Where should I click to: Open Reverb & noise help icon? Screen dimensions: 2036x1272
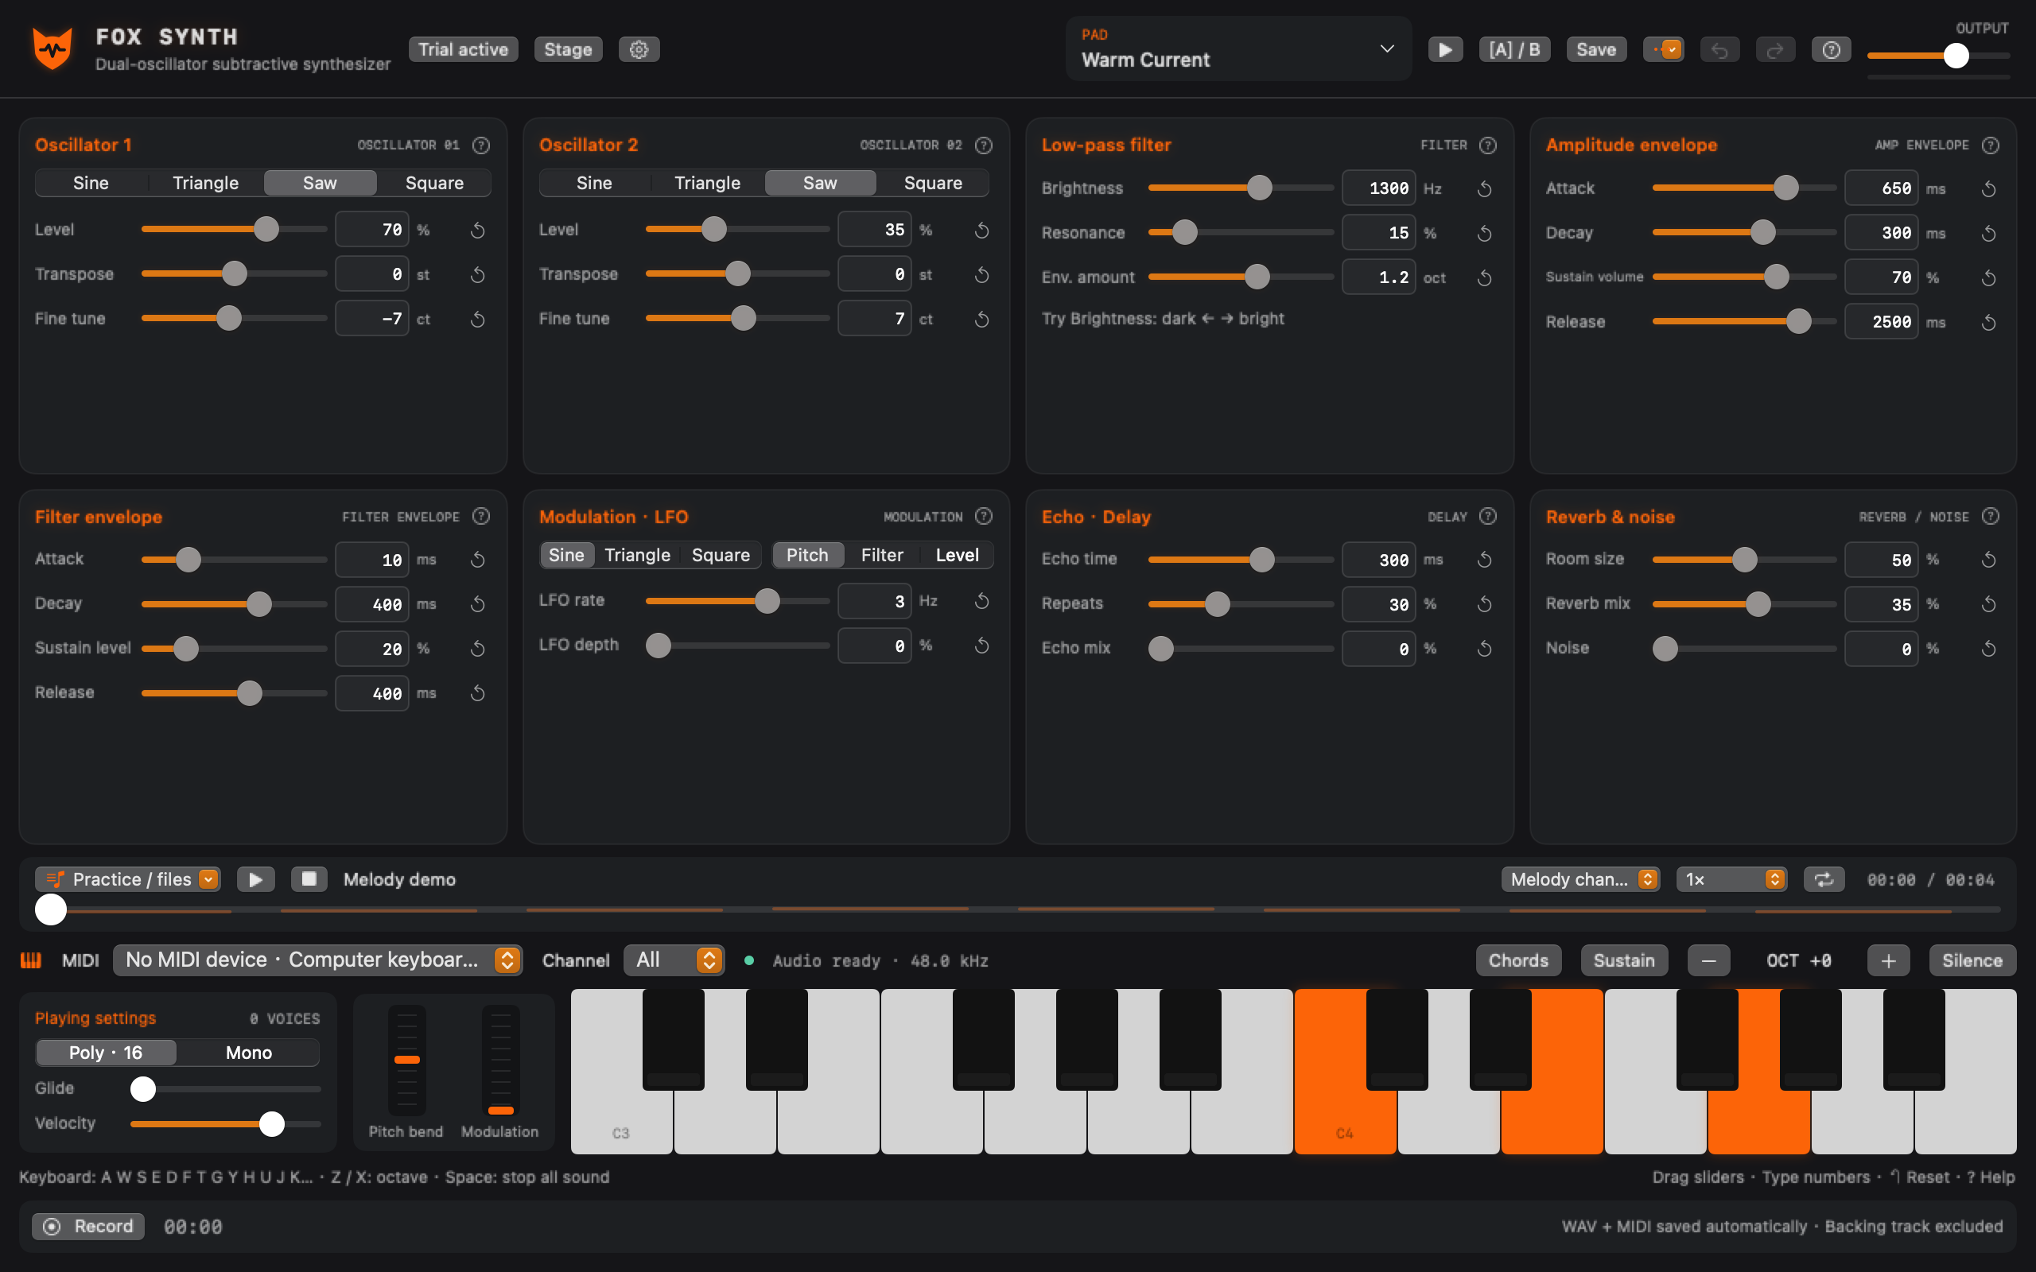point(1990,517)
